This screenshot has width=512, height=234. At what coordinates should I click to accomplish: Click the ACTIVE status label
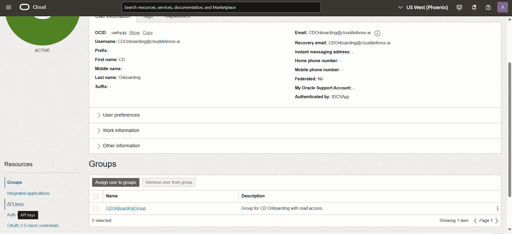42,50
